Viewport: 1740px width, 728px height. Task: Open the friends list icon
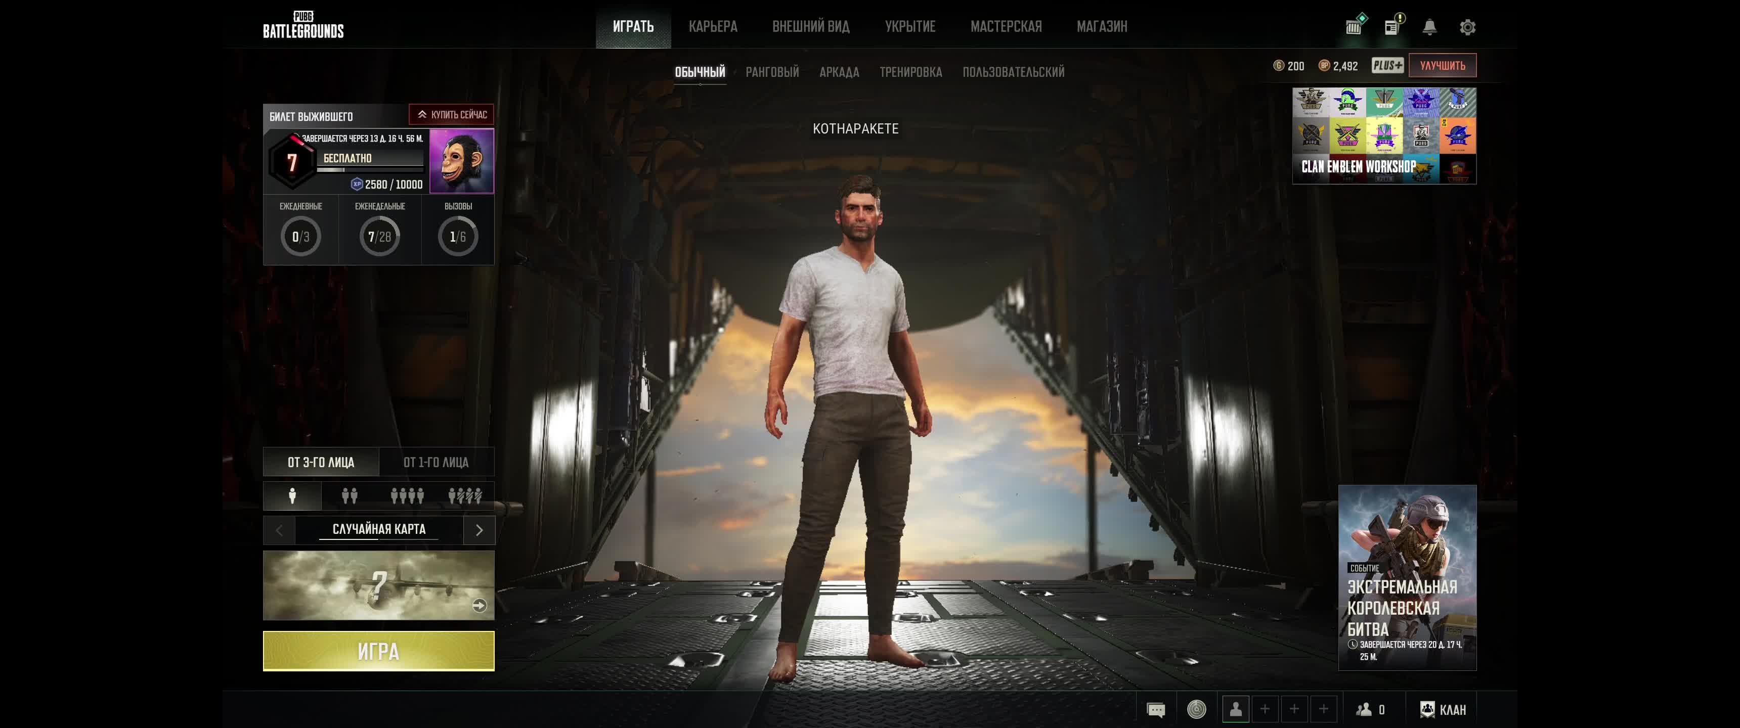click(1370, 710)
